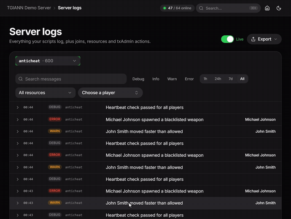The height and width of the screenshot is (219, 291).
Task: Select the 1h time range tab
Action: click(x=205, y=79)
